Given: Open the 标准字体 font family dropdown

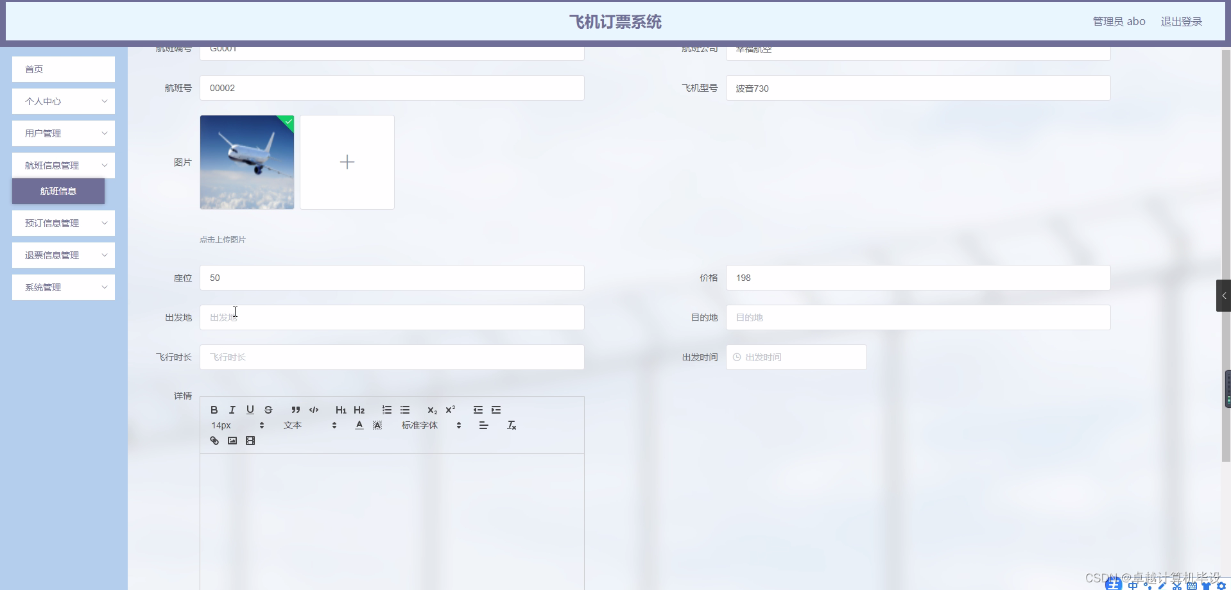Looking at the screenshot, I should (x=426, y=425).
